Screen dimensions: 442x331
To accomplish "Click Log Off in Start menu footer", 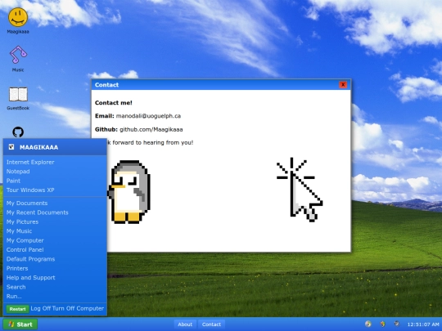I will click(x=41, y=308).
